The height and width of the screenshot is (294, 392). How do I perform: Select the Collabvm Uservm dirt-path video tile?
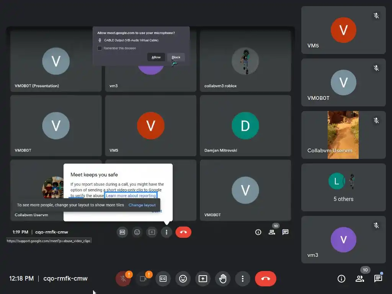pos(343,135)
